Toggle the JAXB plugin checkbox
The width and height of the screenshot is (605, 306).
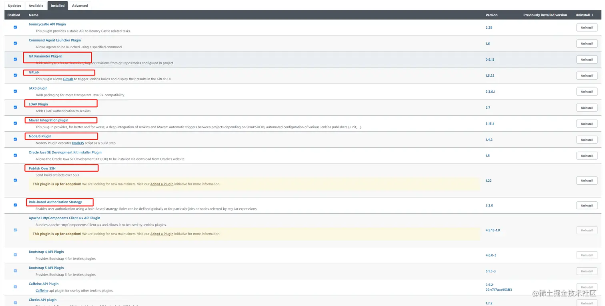(15, 91)
